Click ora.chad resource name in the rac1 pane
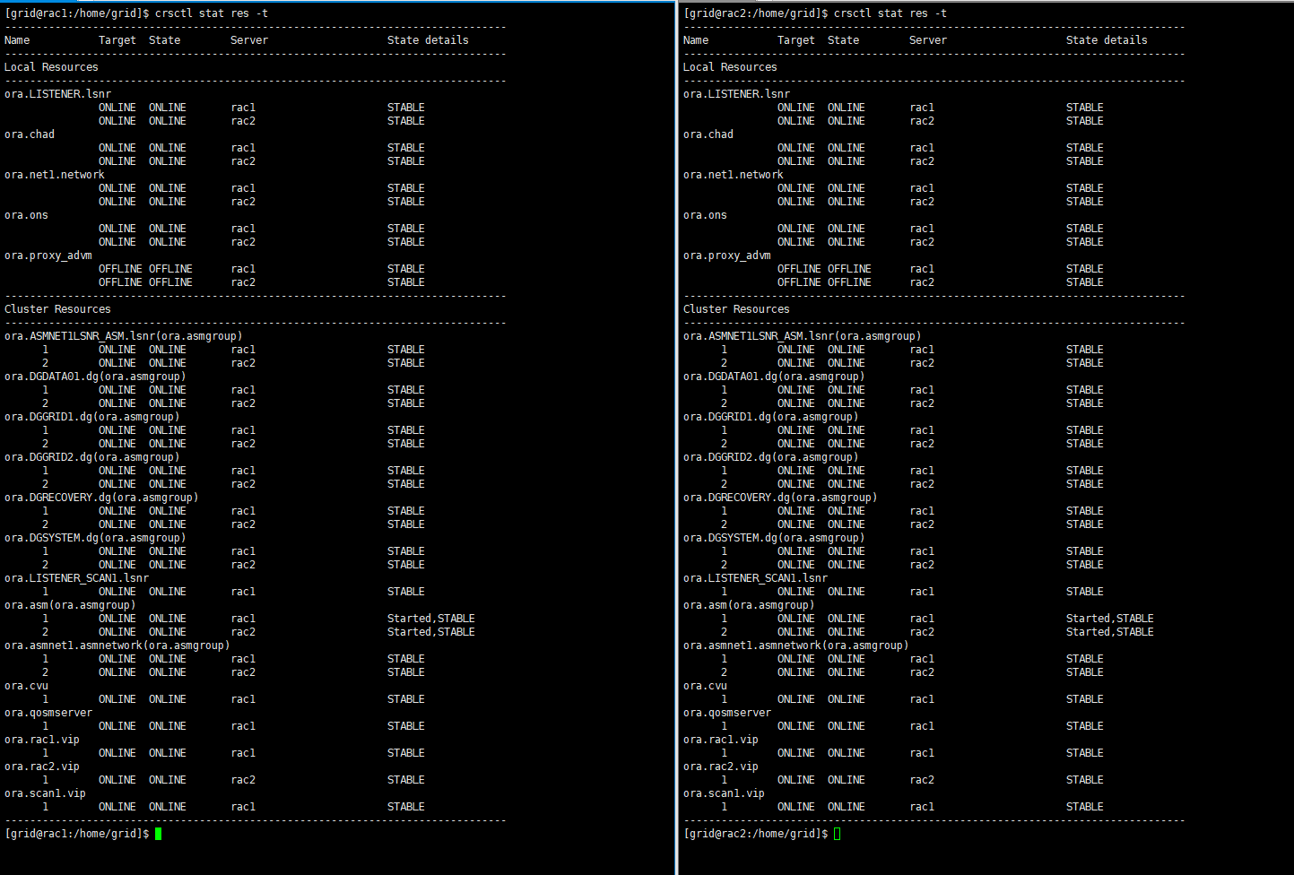 pyautogui.click(x=30, y=134)
